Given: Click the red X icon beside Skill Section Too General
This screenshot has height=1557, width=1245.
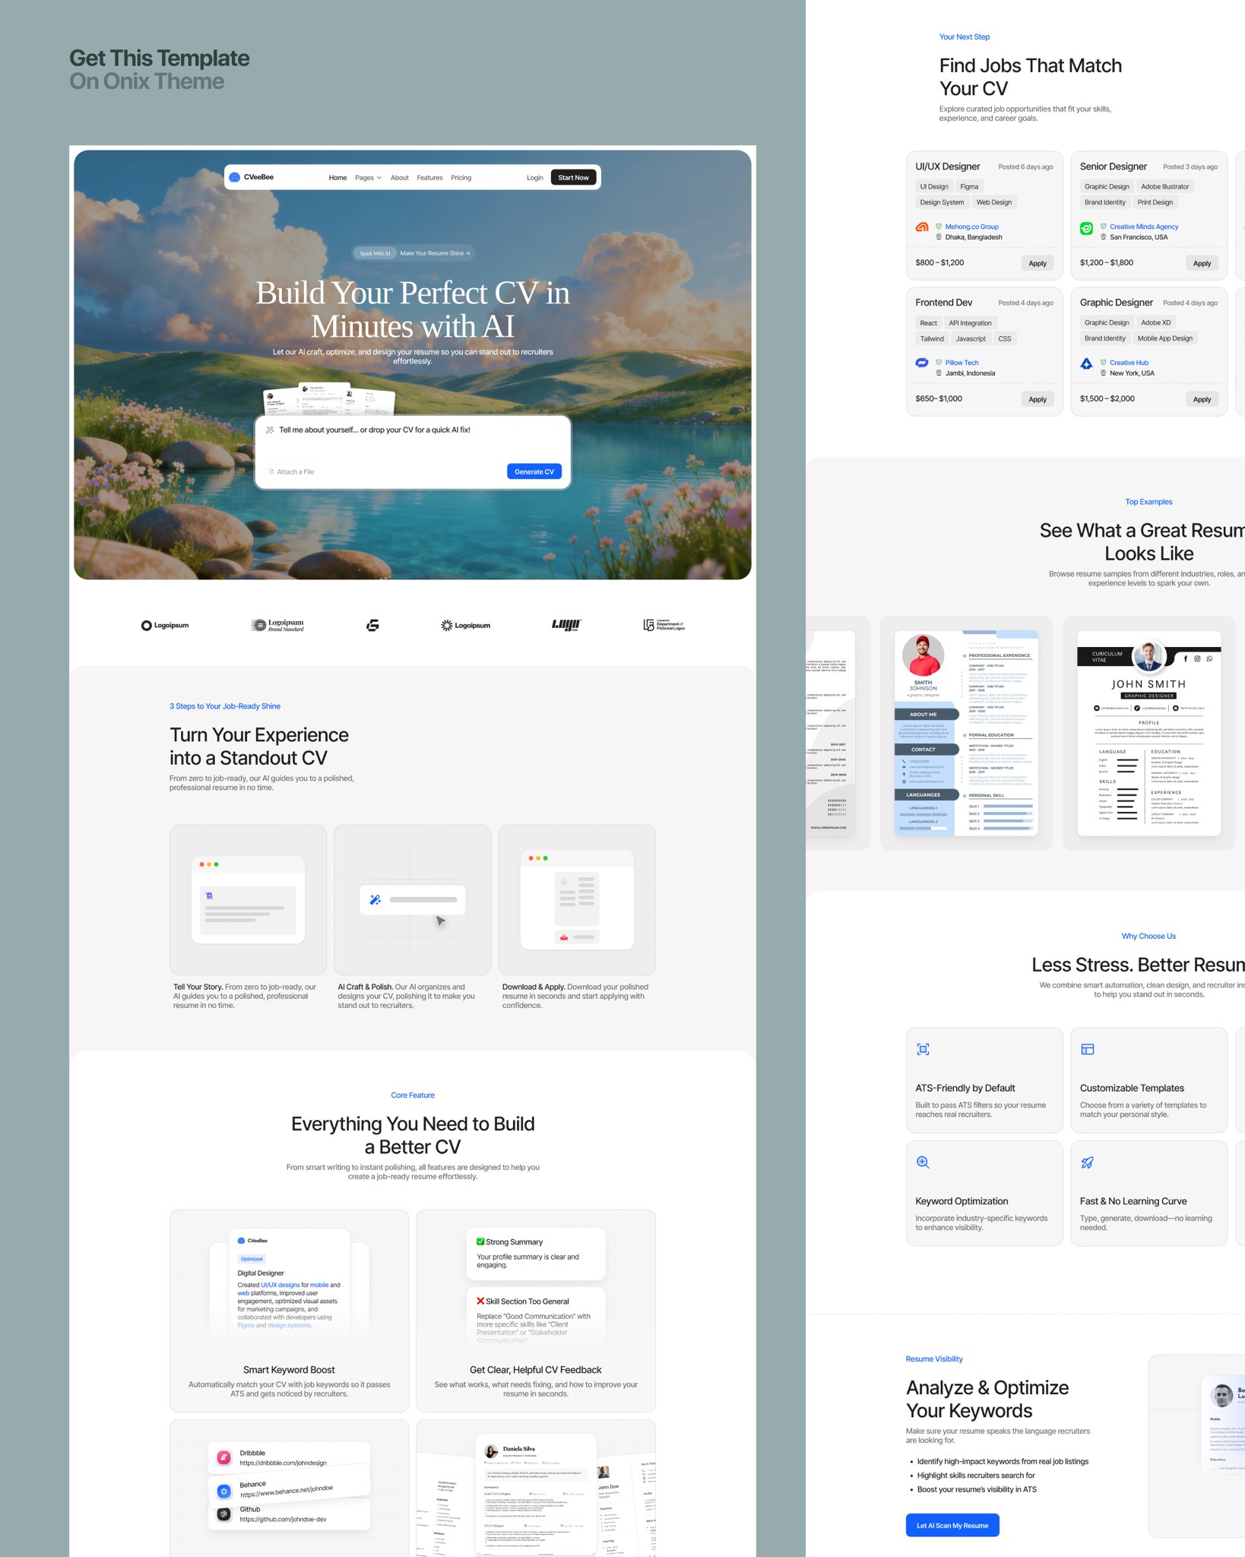Looking at the screenshot, I should click(x=480, y=1301).
